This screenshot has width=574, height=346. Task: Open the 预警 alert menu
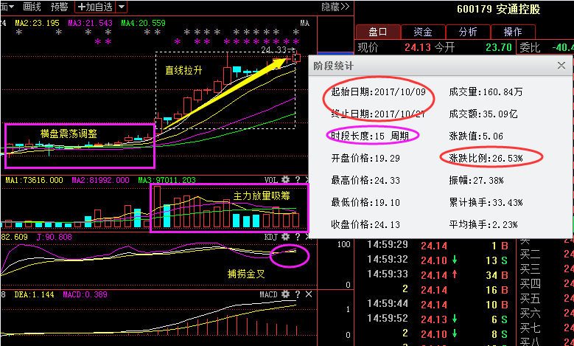[x=60, y=7]
